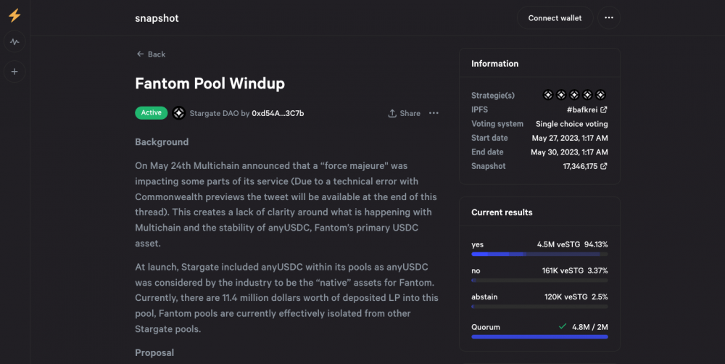
Task: Open the Stargate DAO space link
Action: 214,113
